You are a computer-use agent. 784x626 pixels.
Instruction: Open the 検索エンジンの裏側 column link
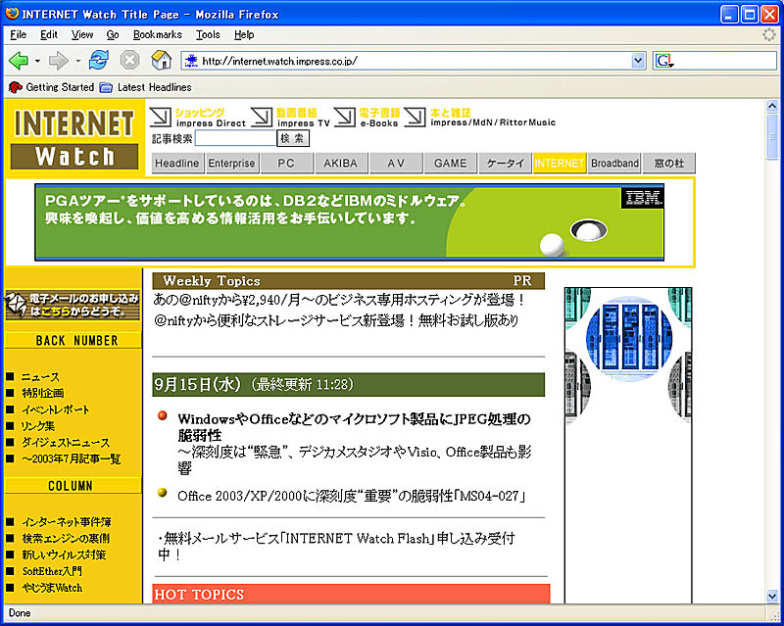coord(66,539)
